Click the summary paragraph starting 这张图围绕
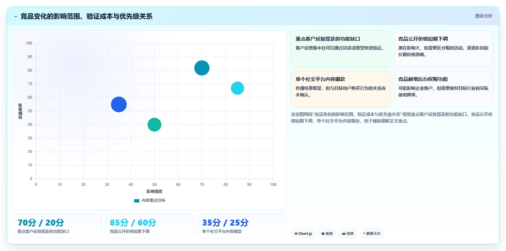The height and width of the screenshot is (251, 506). (x=392, y=118)
